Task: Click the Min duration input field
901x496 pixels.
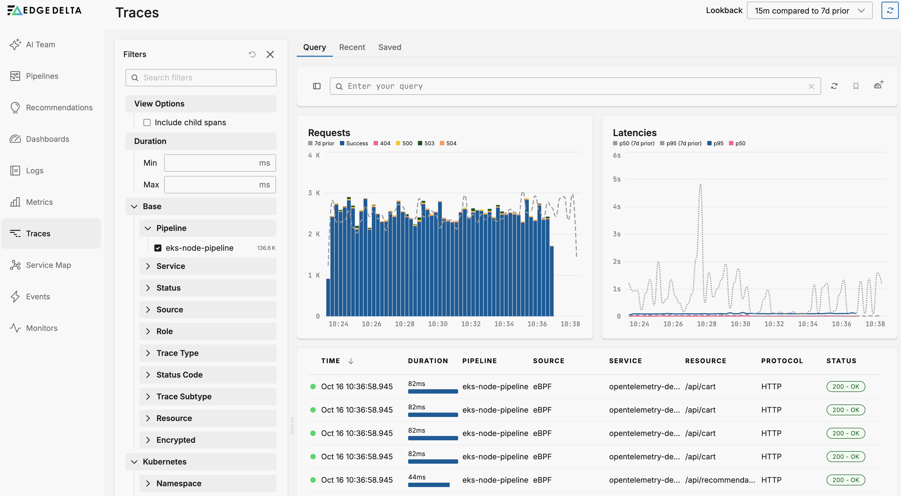Action: (x=212, y=163)
